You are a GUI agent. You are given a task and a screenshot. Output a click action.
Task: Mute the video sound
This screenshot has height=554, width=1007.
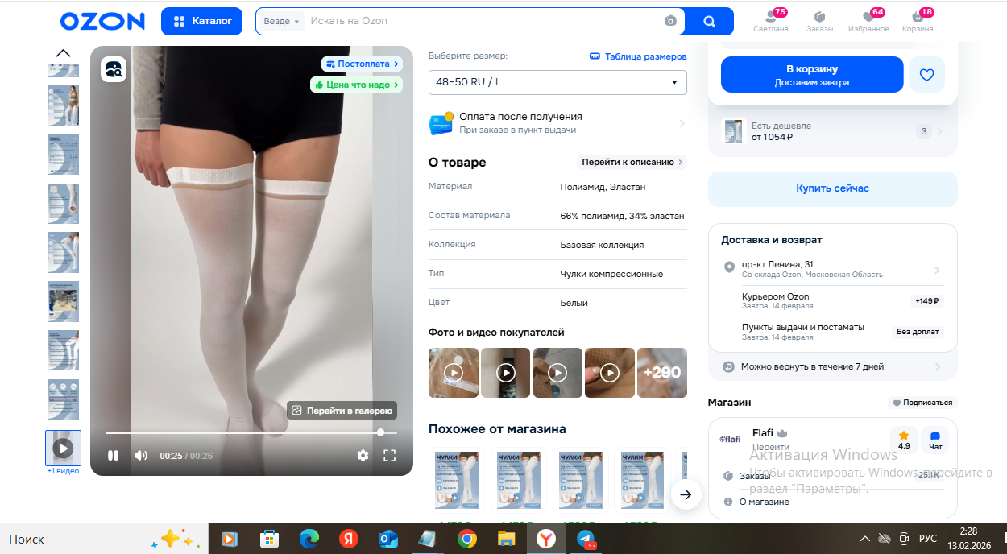141,455
